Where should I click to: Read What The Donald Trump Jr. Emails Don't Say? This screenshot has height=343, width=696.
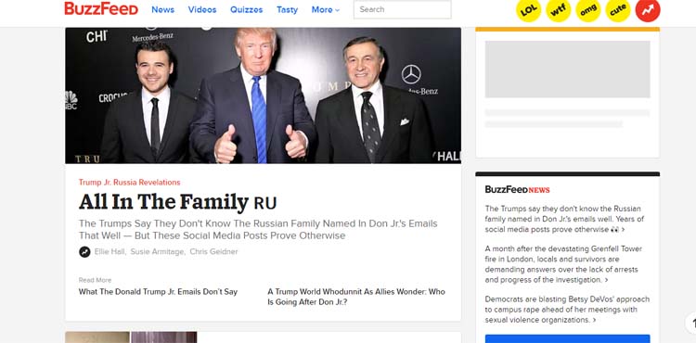pos(158,292)
